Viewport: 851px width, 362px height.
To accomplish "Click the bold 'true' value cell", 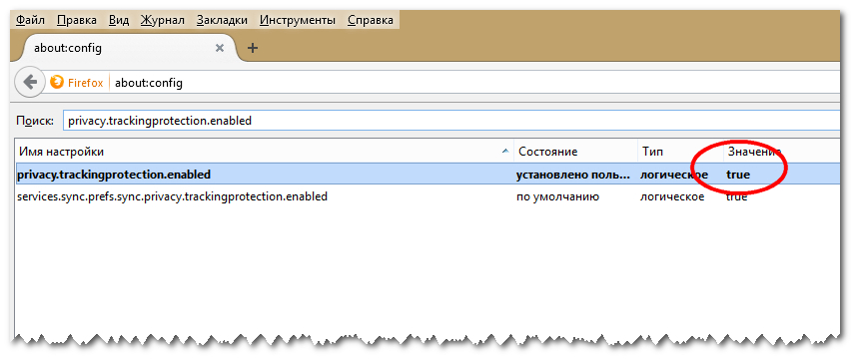I will click(738, 176).
